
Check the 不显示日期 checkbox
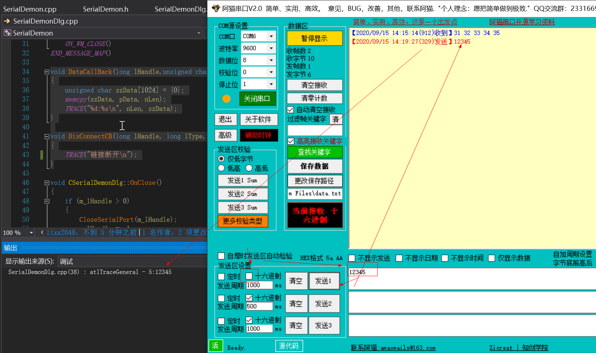click(399, 258)
